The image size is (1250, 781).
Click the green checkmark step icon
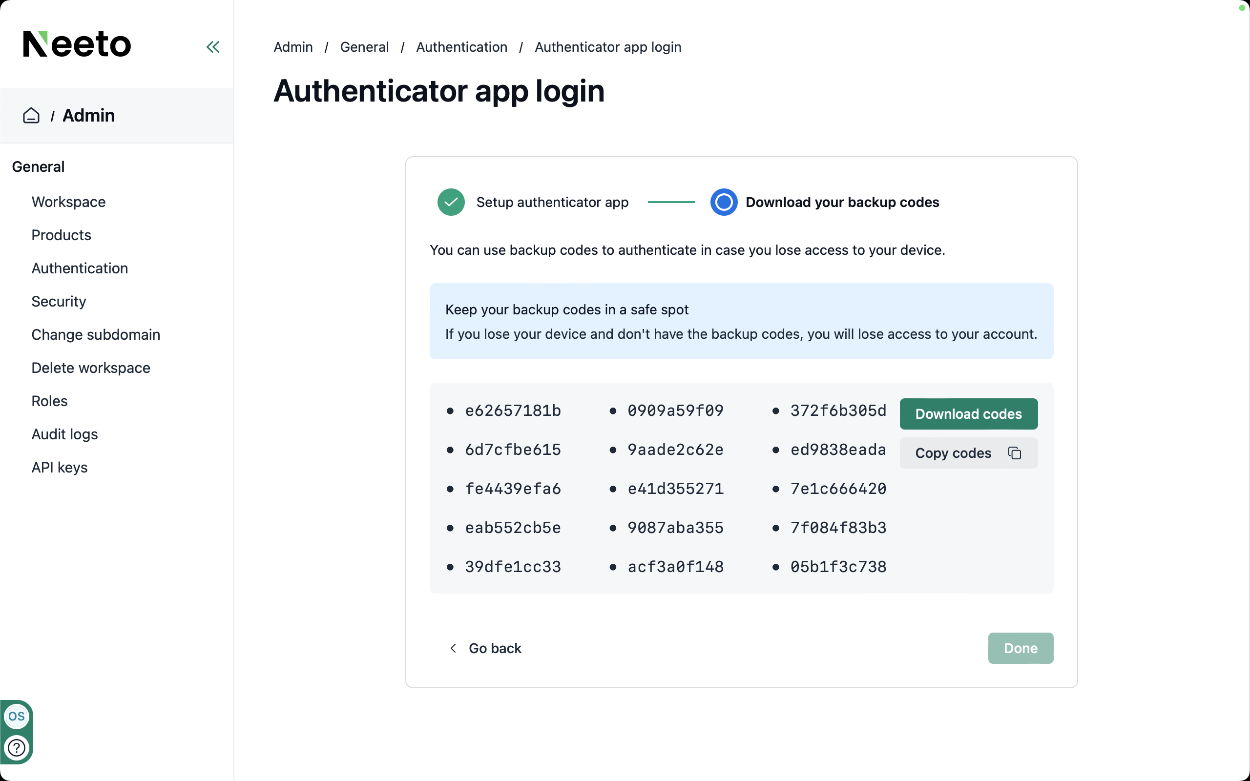[450, 202]
